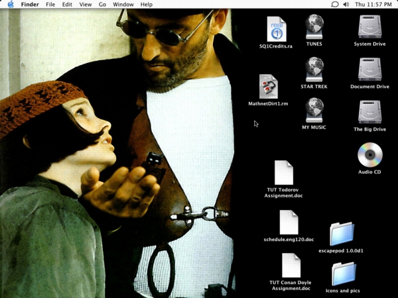
Task: Open the Go menu in menu bar
Action: 102,5
